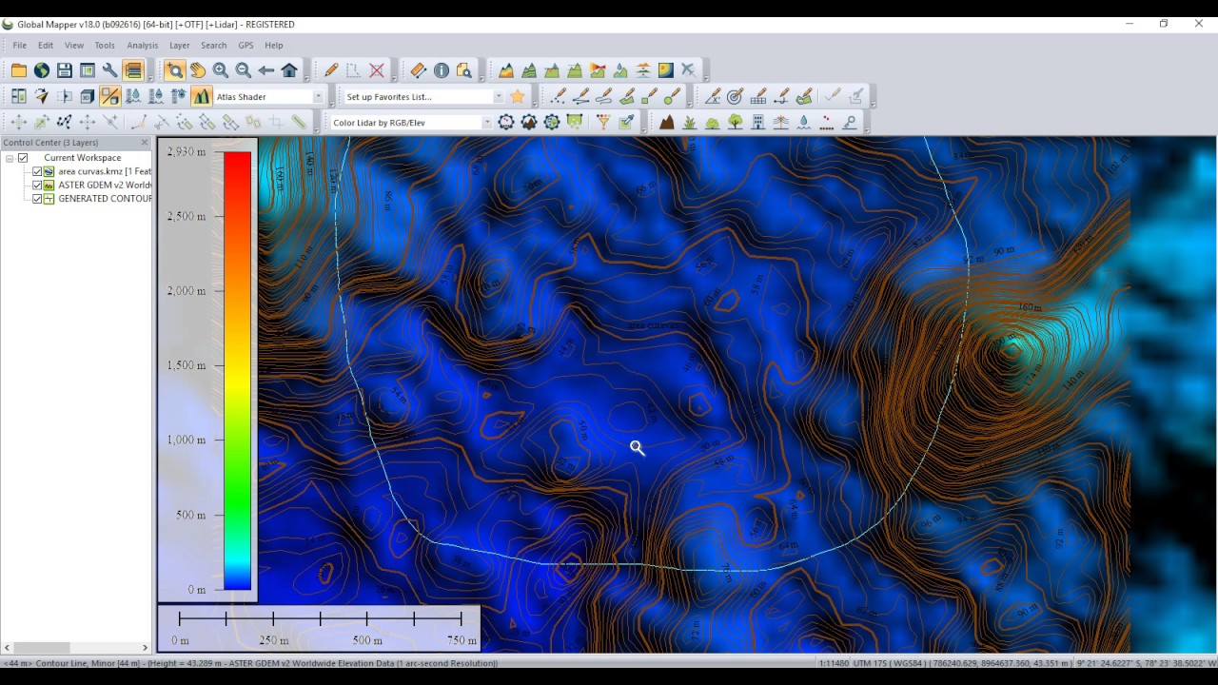Open the Layer menu
Image resolution: width=1218 pixels, height=685 pixels.
click(x=180, y=45)
